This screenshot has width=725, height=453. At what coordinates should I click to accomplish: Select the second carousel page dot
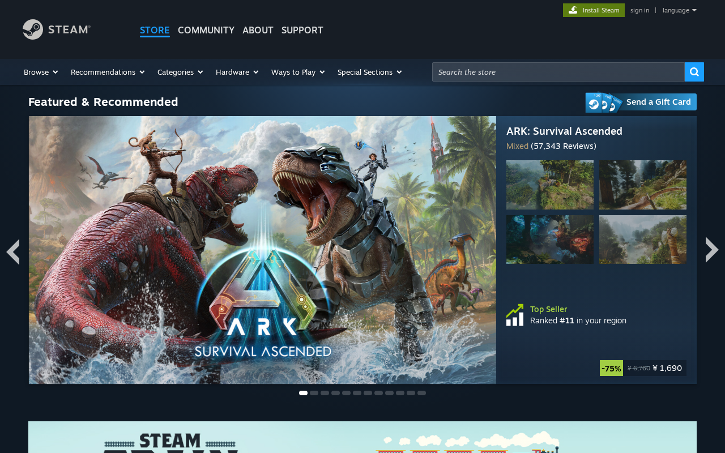coord(314,393)
